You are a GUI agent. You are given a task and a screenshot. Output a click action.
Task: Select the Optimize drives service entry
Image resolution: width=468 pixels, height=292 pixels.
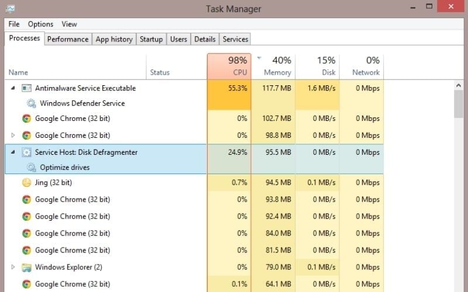[x=65, y=168]
